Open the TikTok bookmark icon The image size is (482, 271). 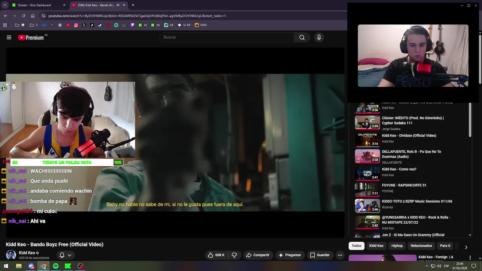click(92, 25)
